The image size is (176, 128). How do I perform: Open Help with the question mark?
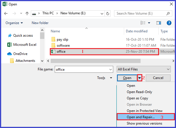(x=169, y=23)
